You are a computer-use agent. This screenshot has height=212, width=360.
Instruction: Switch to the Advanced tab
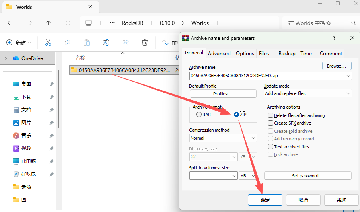click(x=219, y=53)
